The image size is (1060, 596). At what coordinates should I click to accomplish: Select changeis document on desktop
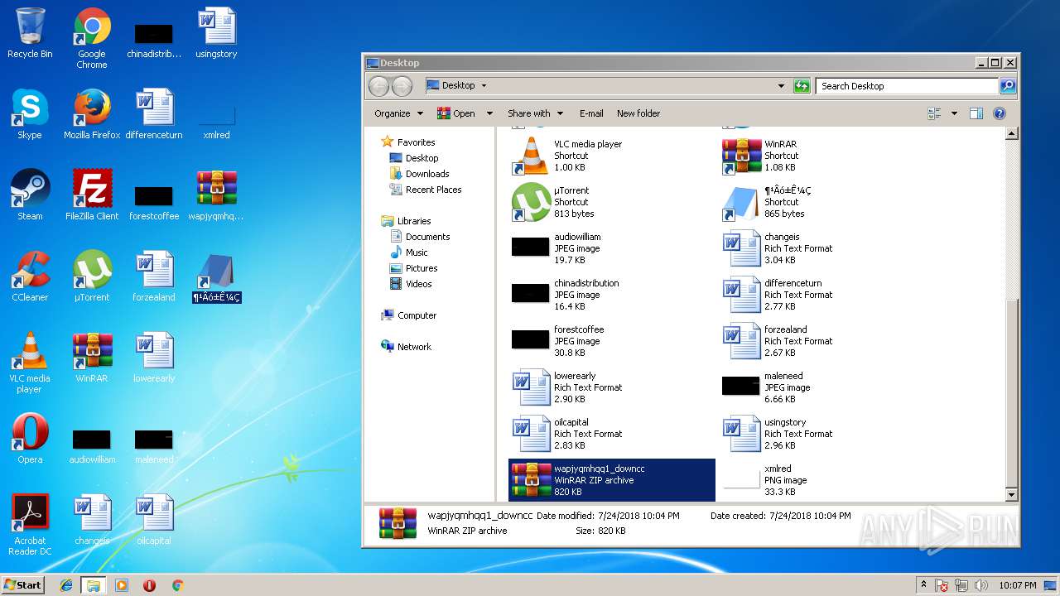pos(92,521)
